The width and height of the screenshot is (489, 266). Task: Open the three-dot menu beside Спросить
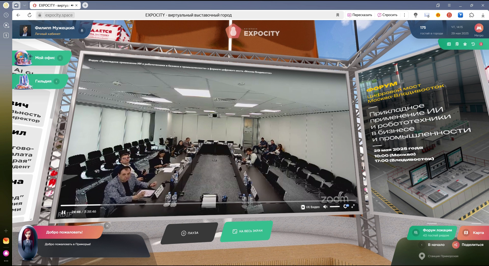click(x=404, y=15)
